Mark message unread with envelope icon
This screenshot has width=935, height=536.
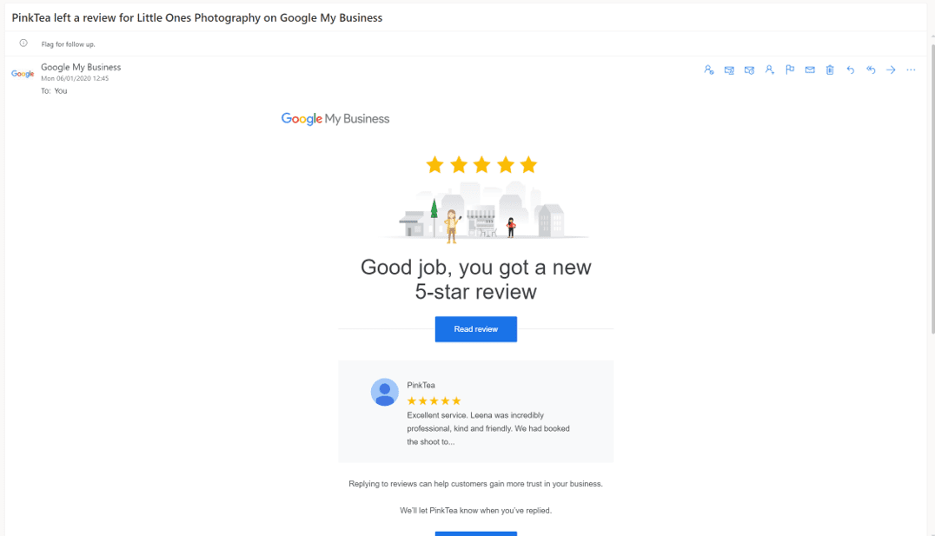[x=810, y=69]
